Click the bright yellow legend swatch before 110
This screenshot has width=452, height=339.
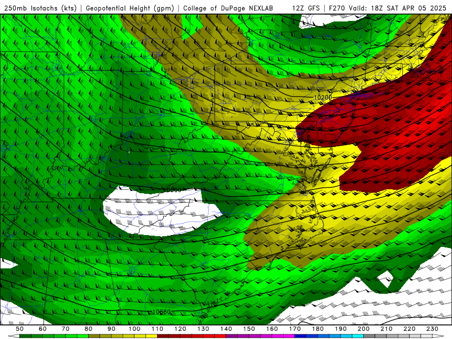point(151,336)
